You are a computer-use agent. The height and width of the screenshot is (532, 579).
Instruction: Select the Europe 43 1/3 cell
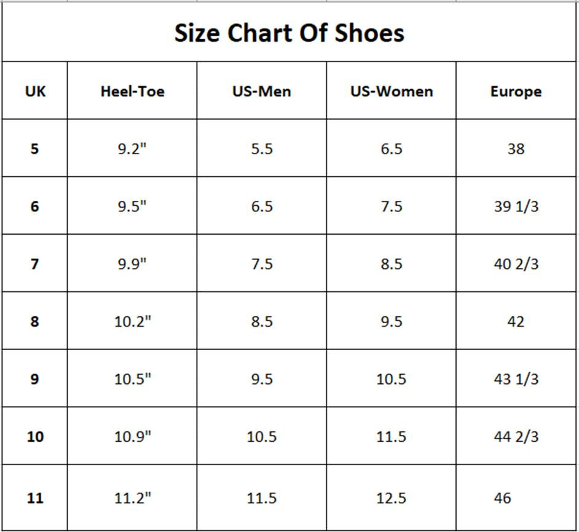click(x=516, y=379)
